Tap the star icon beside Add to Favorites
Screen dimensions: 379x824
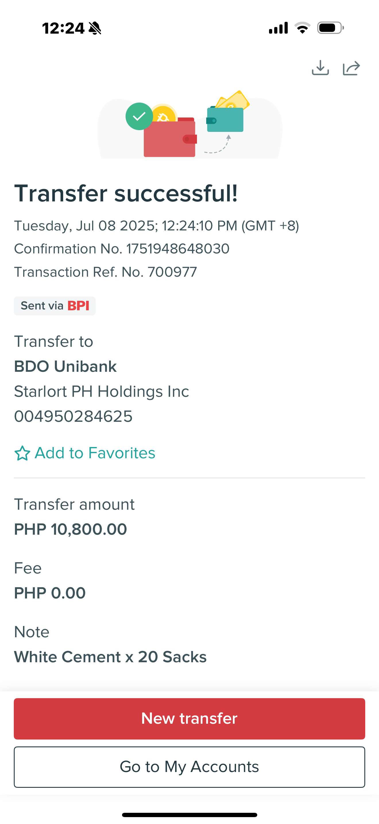pos(22,453)
